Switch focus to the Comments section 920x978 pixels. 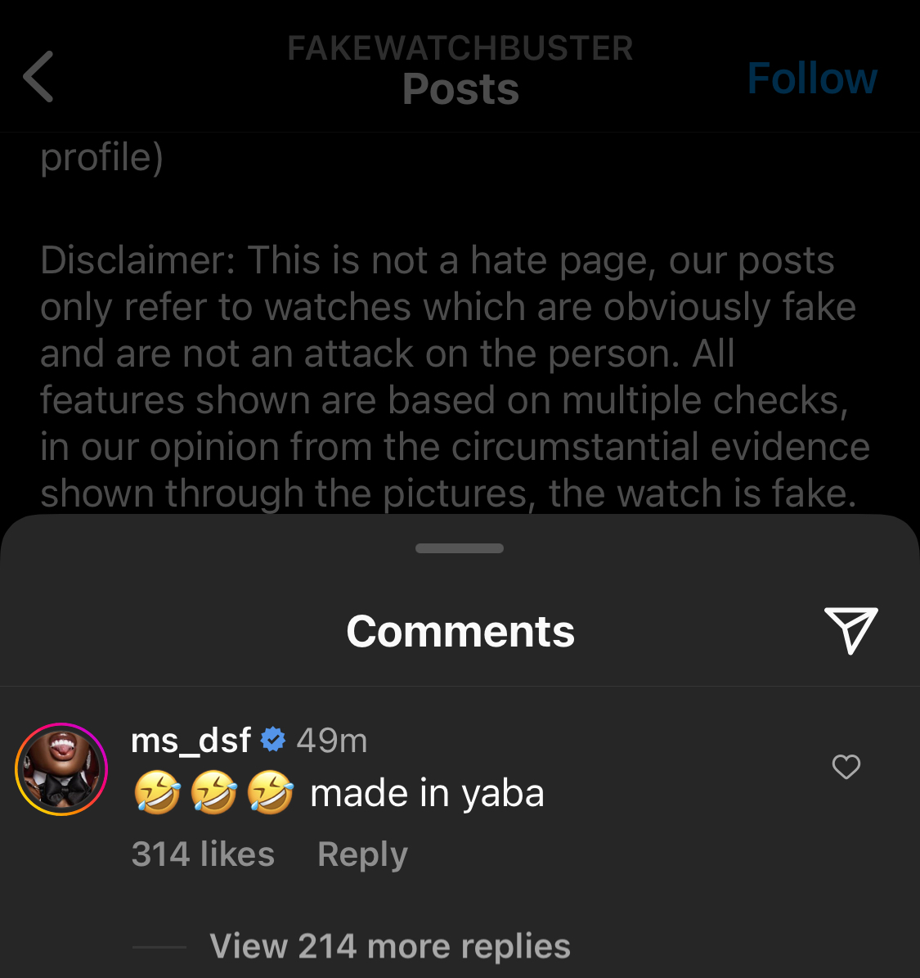tap(460, 631)
